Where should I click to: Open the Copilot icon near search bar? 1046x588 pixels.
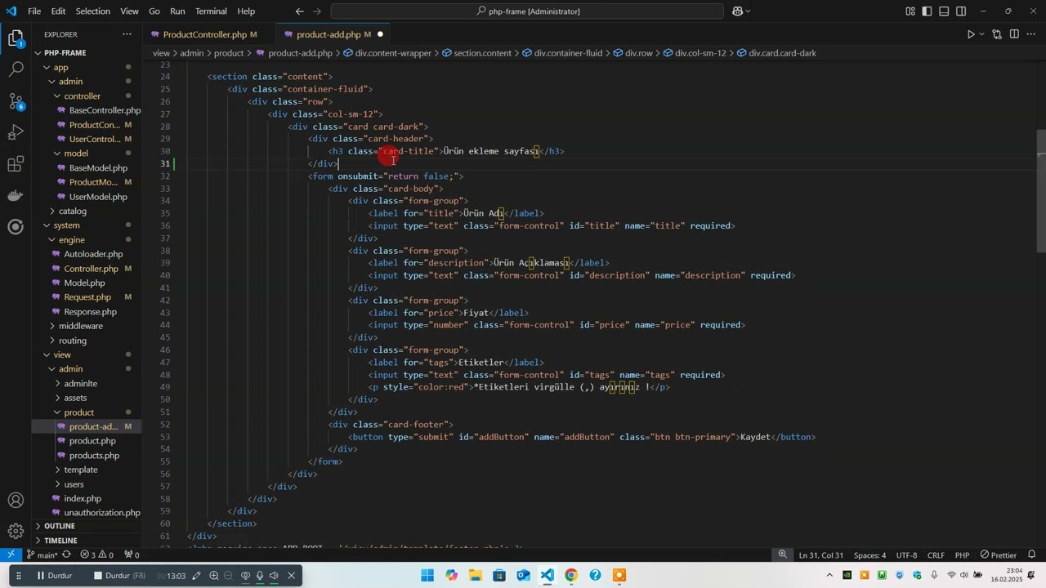coord(738,11)
